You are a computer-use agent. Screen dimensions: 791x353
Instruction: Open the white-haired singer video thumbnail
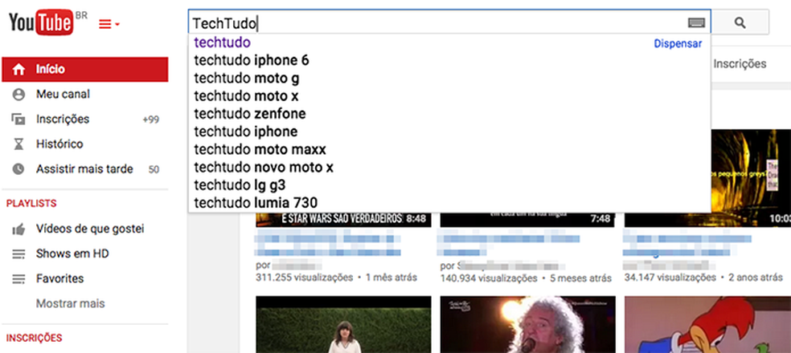[x=527, y=324]
